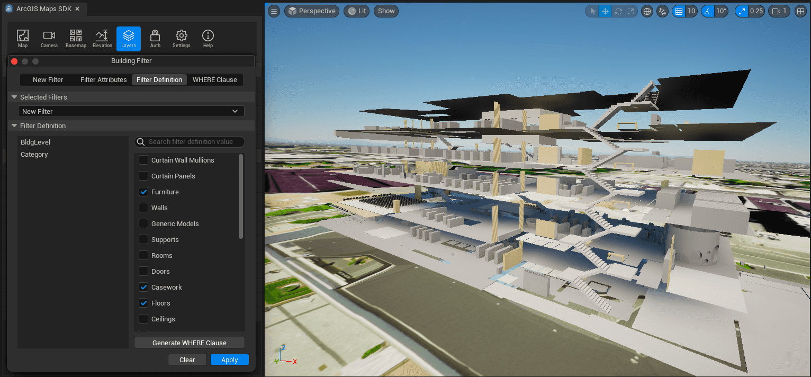
Task: Click the Settings gear icon
Action: tap(181, 37)
